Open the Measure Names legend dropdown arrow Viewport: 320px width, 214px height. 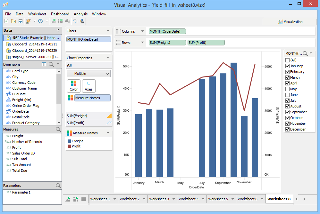(x=108, y=133)
